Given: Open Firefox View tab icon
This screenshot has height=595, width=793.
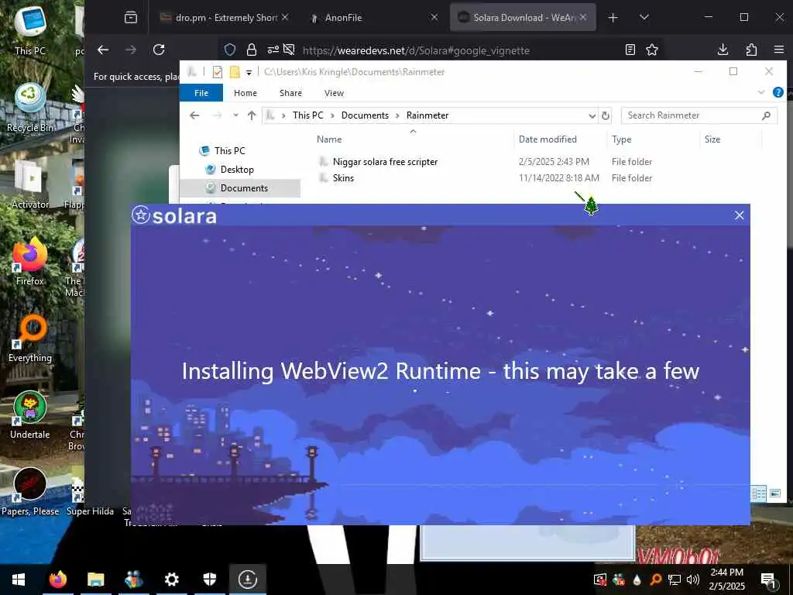Looking at the screenshot, I should click(130, 18).
